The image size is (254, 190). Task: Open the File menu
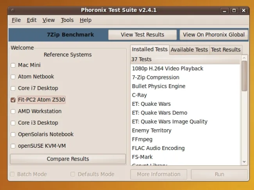click(16, 20)
